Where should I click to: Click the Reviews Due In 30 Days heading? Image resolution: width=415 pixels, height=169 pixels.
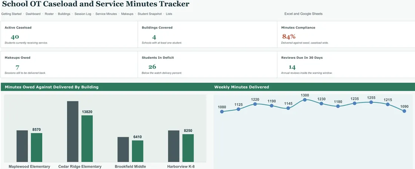pyautogui.click(x=302, y=58)
